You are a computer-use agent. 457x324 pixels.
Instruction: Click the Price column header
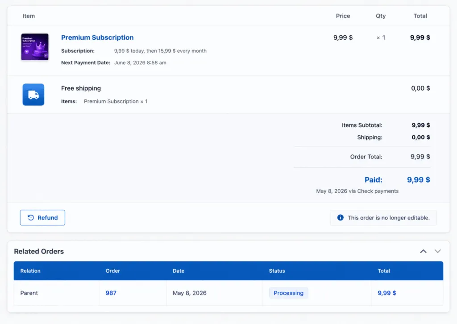click(343, 16)
